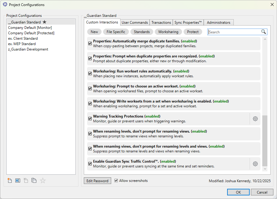Viewport: 277px width, 199px height.
Task: Click the Guardian logo in title bar
Action: pyautogui.click(x=5, y=5)
